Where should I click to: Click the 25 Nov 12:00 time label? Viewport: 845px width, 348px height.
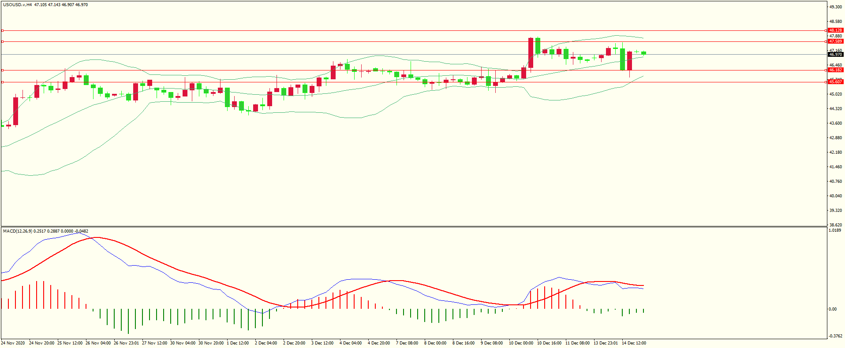pos(70,343)
